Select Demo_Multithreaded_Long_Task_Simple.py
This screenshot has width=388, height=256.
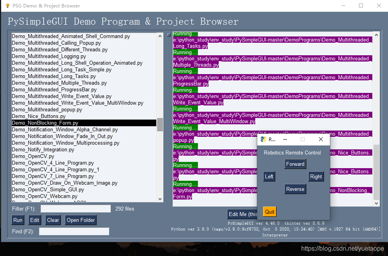point(84,70)
